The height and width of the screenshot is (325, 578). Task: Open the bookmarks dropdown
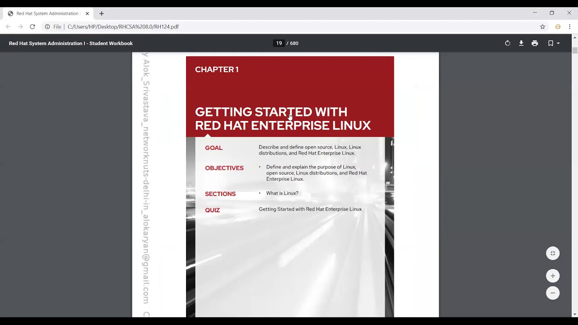click(x=554, y=43)
